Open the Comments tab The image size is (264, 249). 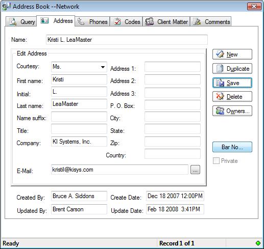click(x=211, y=21)
